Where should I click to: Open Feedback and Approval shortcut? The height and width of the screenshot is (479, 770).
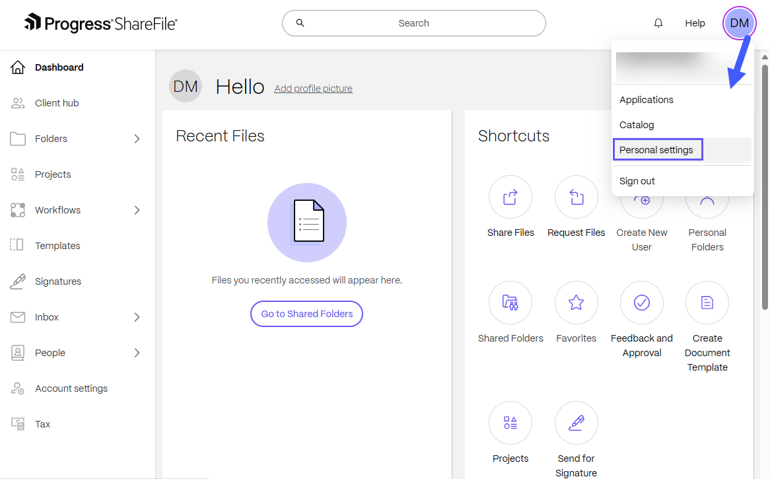(x=641, y=302)
